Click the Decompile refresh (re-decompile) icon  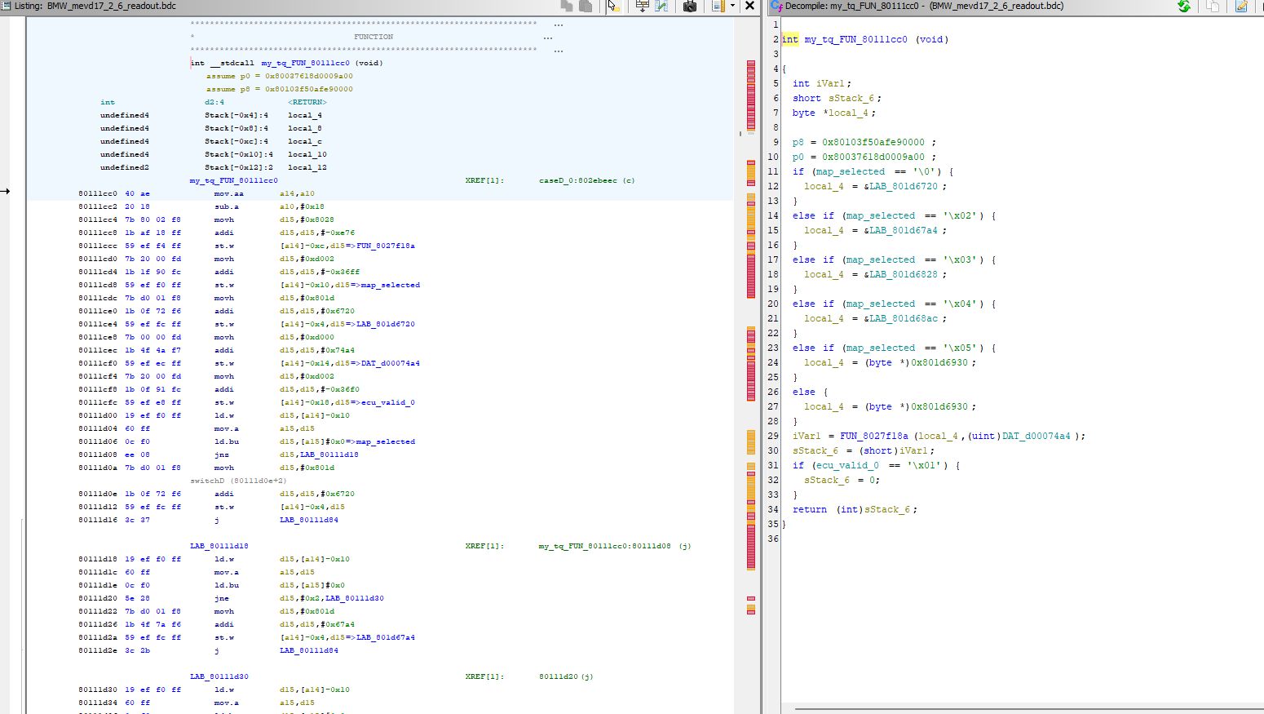pos(1184,7)
